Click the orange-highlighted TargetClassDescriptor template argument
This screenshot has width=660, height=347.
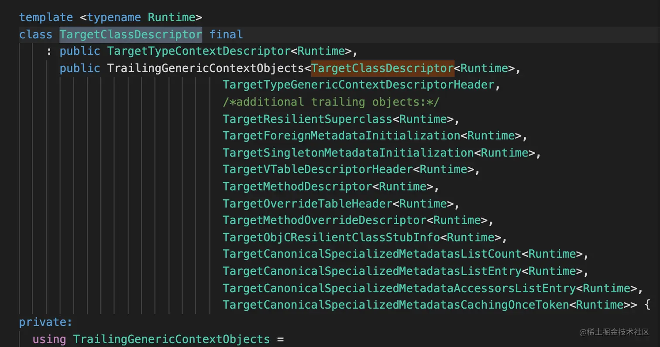tap(382, 68)
